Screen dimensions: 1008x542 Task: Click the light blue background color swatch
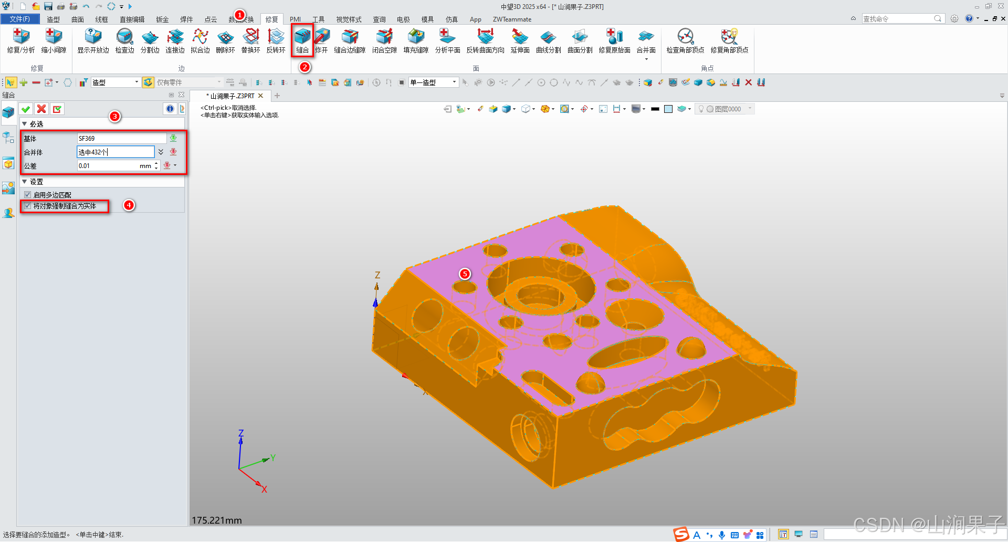[x=668, y=109]
